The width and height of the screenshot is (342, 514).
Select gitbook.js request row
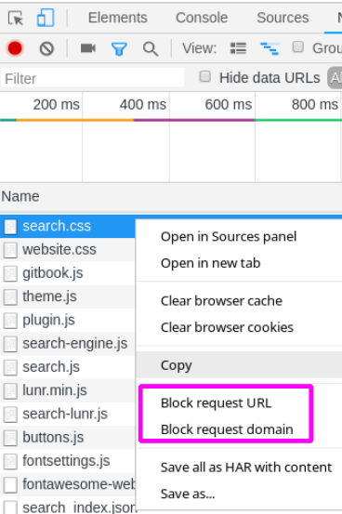pyautogui.click(x=68, y=273)
